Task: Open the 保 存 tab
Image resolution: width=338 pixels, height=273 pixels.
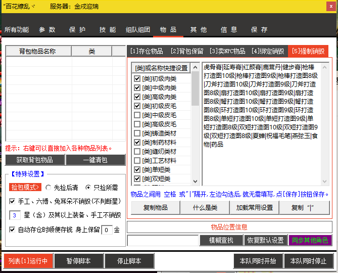Action: [x=259, y=30]
